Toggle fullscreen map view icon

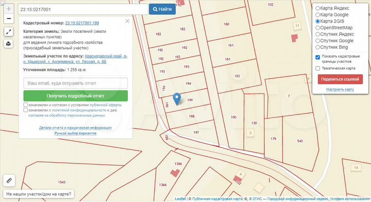(9, 32)
